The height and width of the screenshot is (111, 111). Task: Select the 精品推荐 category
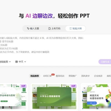click(x=35, y=76)
